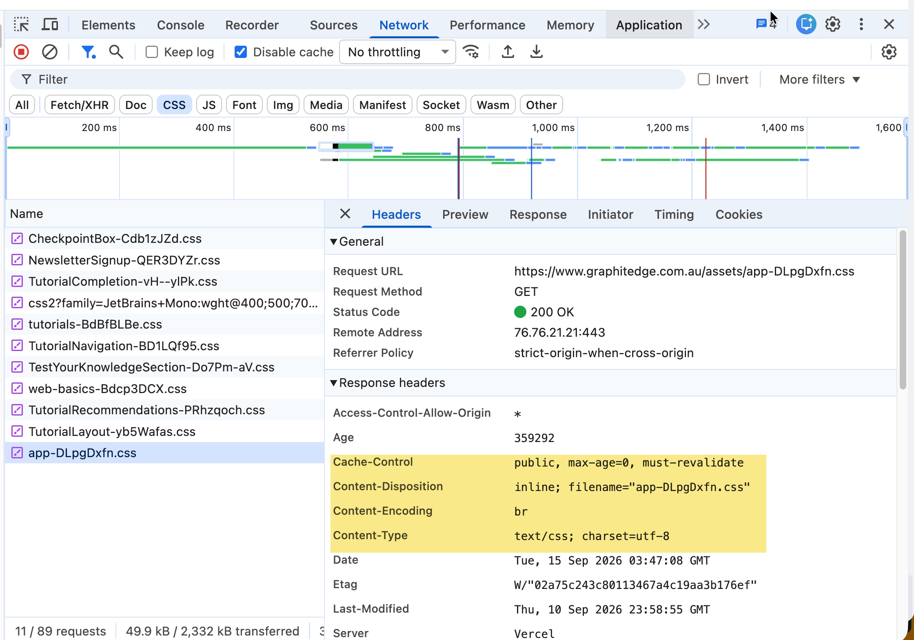This screenshot has height=640, width=914.
Task: Click the NewsletterSignup CSS file icon
Action: click(17, 260)
